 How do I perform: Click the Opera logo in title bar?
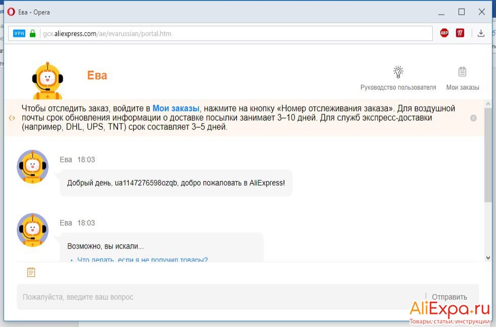[11, 12]
